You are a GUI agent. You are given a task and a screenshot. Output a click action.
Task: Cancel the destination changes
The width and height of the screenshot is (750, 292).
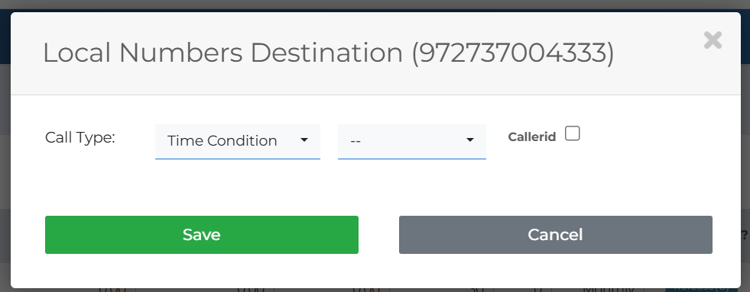click(x=556, y=235)
